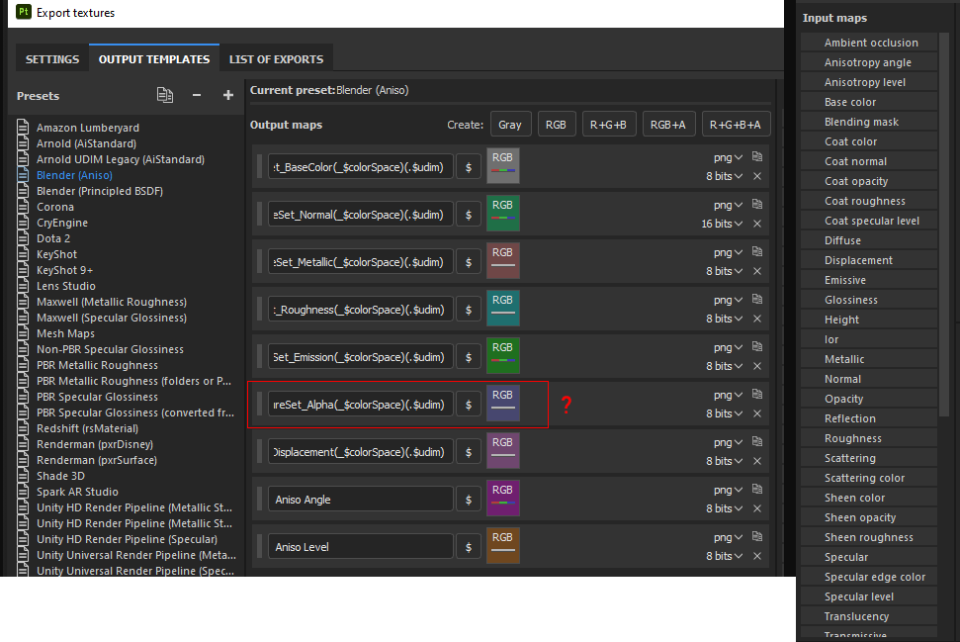
Task: Insert naming variable for Alpha map
Action: point(469,405)
